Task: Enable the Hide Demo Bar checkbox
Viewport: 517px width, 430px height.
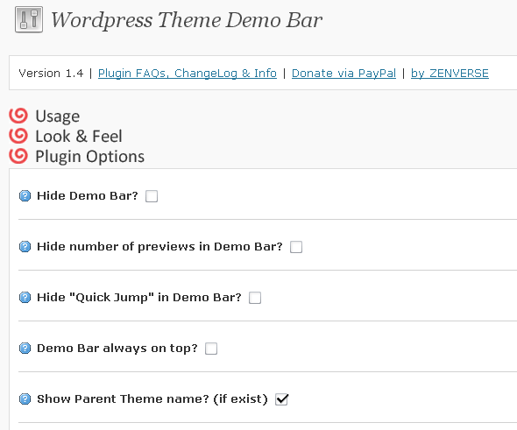Action: (152, 196)
